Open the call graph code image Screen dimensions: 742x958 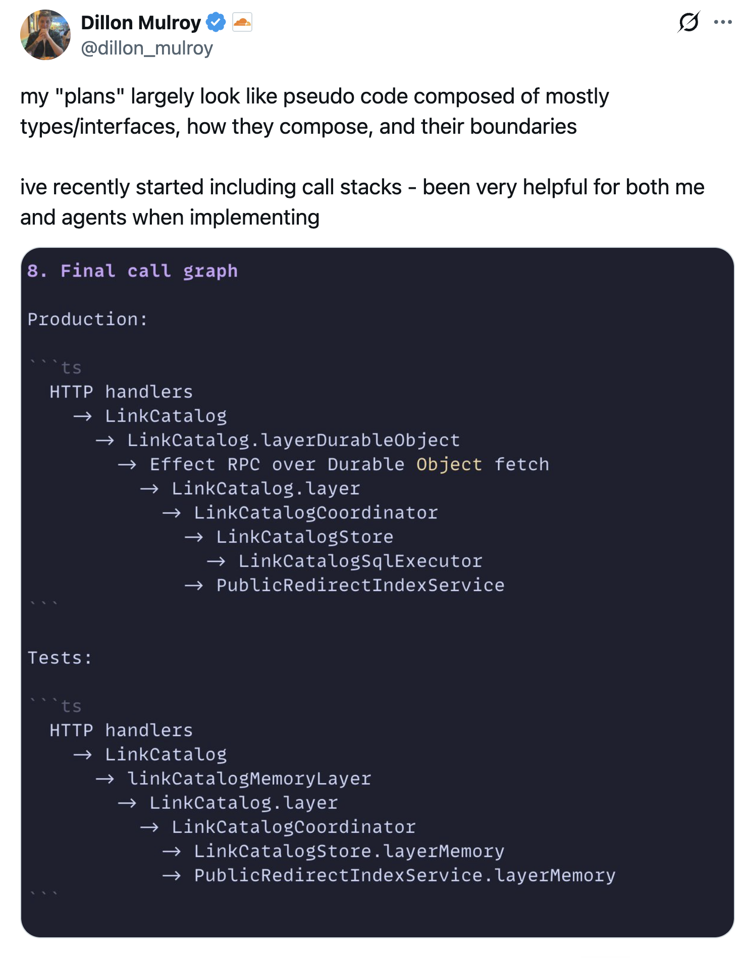coord(378,592)
